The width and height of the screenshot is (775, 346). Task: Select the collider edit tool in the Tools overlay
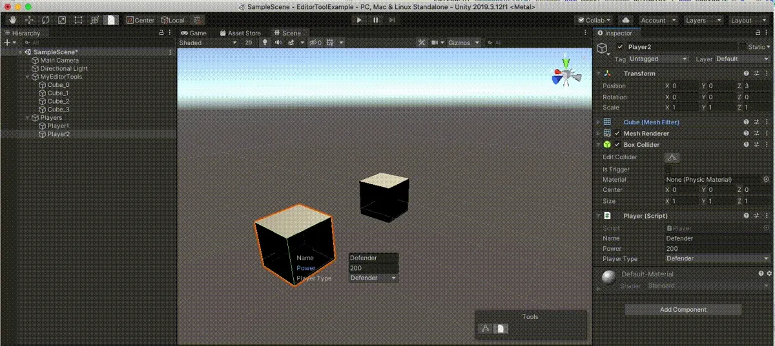[486, 329]
